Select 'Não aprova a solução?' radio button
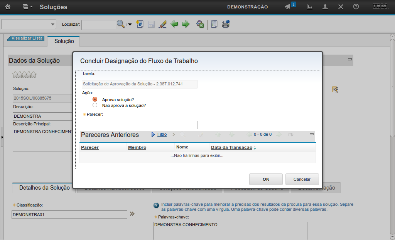 [95, 105]
